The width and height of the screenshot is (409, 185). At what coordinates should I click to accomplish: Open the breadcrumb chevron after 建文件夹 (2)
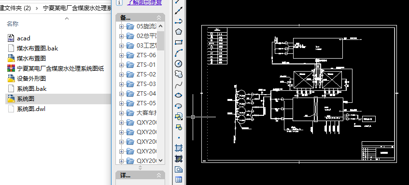[37, 8]
